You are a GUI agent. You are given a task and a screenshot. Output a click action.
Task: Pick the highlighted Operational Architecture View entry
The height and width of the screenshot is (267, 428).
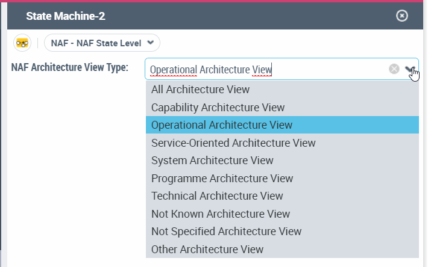point(221,125)
